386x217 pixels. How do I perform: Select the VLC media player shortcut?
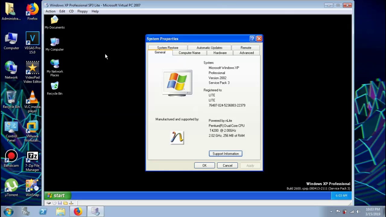click(32, 102)
